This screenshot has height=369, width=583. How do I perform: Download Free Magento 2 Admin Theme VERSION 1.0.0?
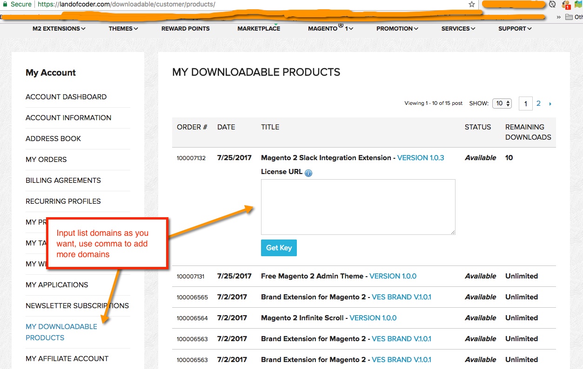(x=393, y=276)
